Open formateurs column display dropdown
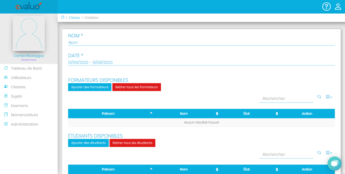Screen dimensions: 345x174 click(x=329, y=97)
